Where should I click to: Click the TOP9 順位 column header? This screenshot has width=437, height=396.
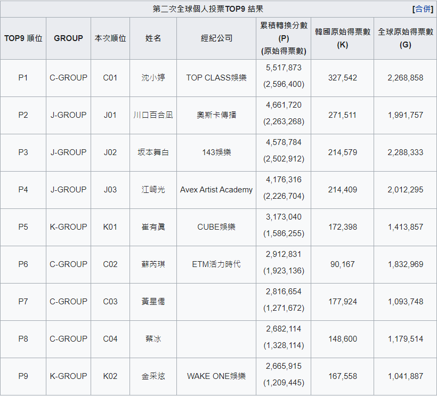pos(23,38)
